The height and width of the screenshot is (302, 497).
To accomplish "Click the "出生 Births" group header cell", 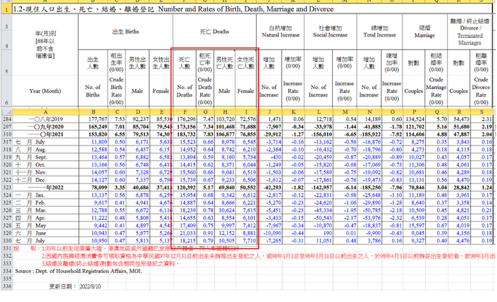I will [126, 32].
